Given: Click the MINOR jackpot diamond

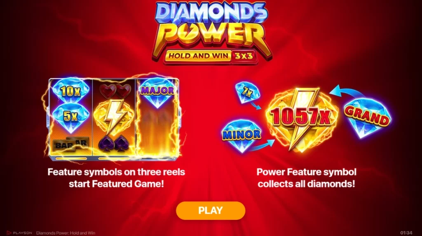Looking at the screenshot, I should click(x=241, y=136).
